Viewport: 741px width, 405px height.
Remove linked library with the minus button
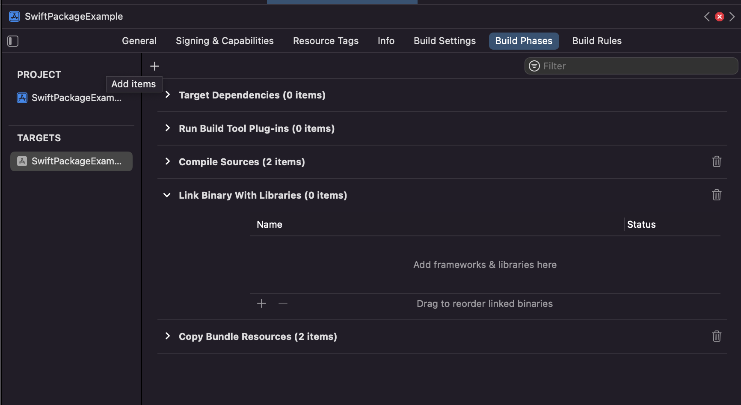click(283, 304)
